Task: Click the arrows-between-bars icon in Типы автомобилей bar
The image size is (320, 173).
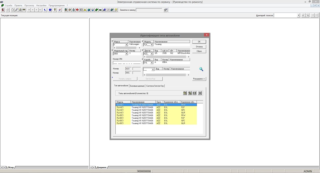Action: [194, 93]
